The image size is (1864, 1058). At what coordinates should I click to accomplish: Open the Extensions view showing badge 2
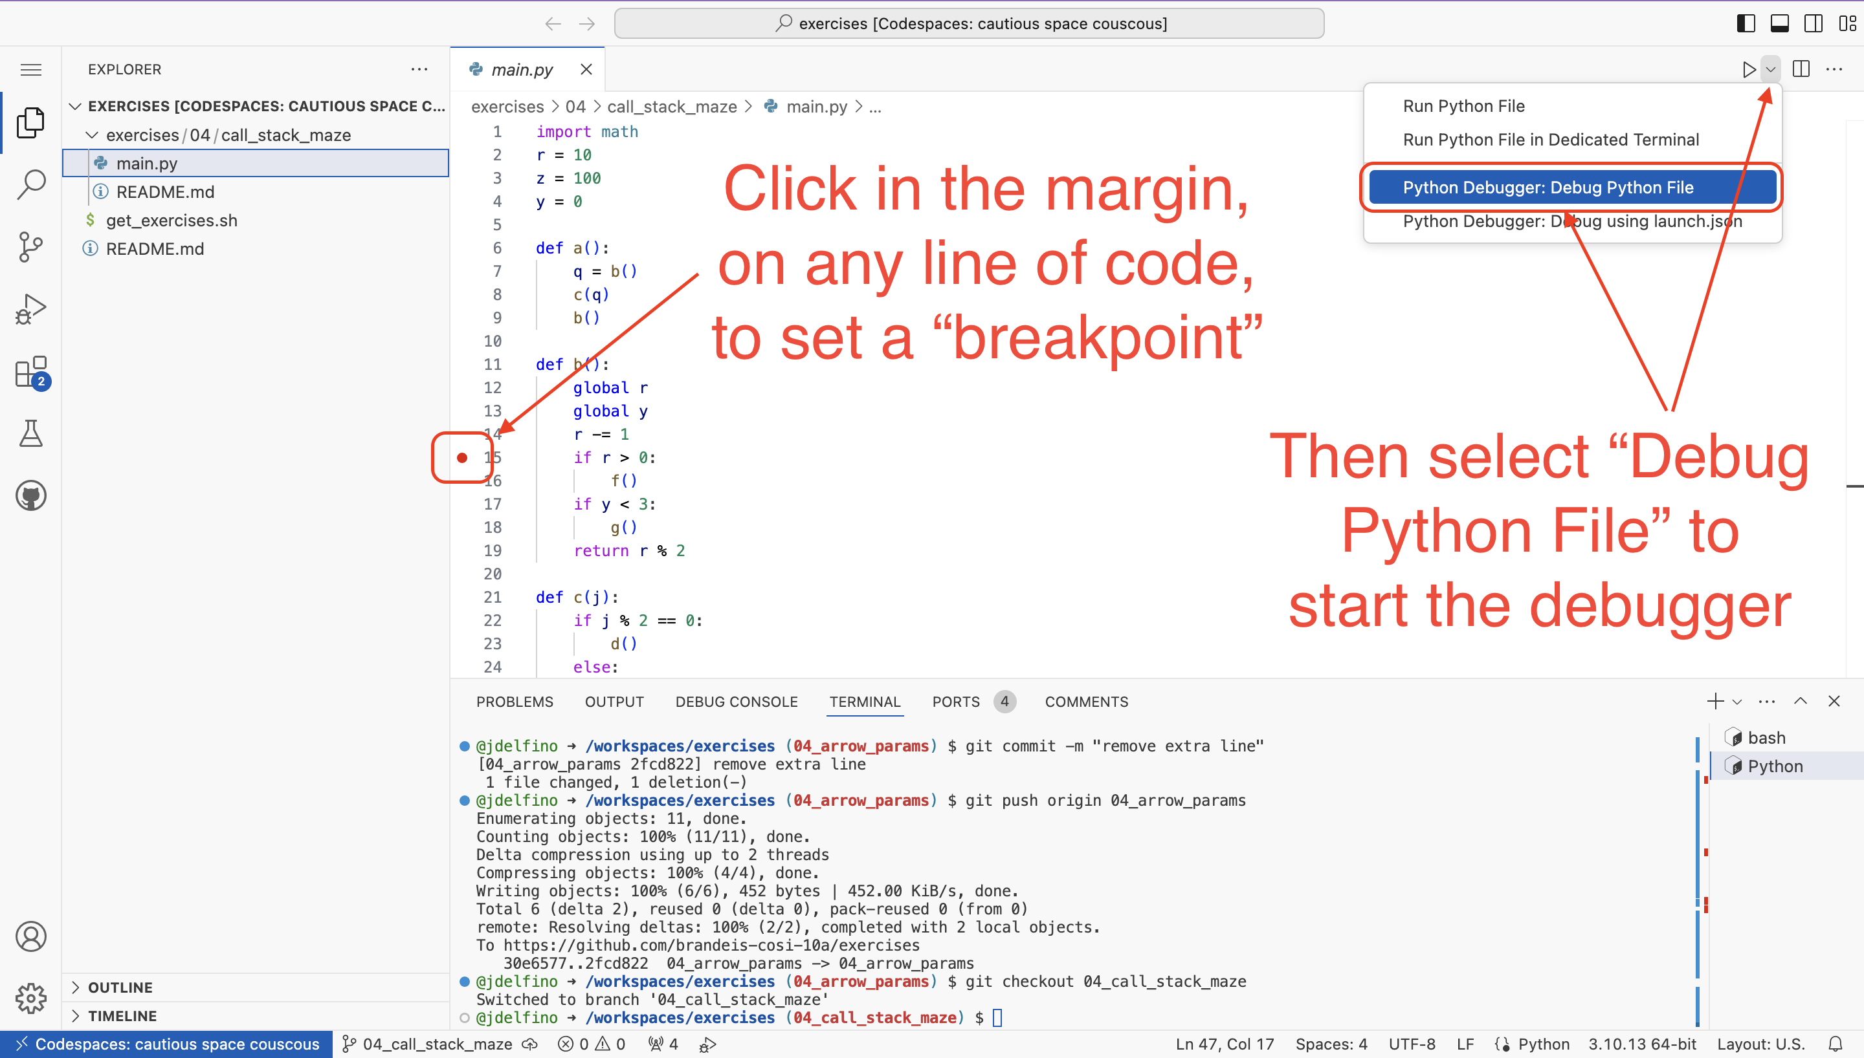[30, 372]
